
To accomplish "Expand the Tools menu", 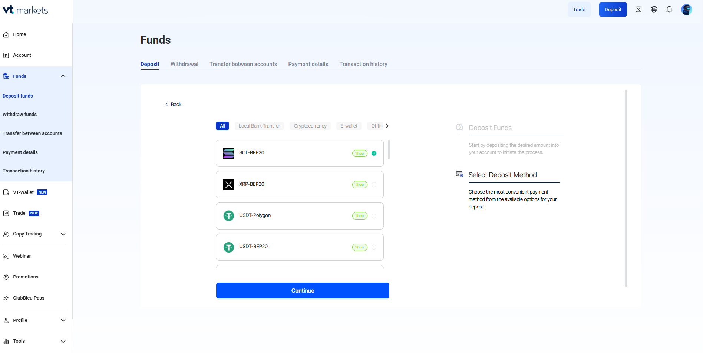I will (63, 342).
